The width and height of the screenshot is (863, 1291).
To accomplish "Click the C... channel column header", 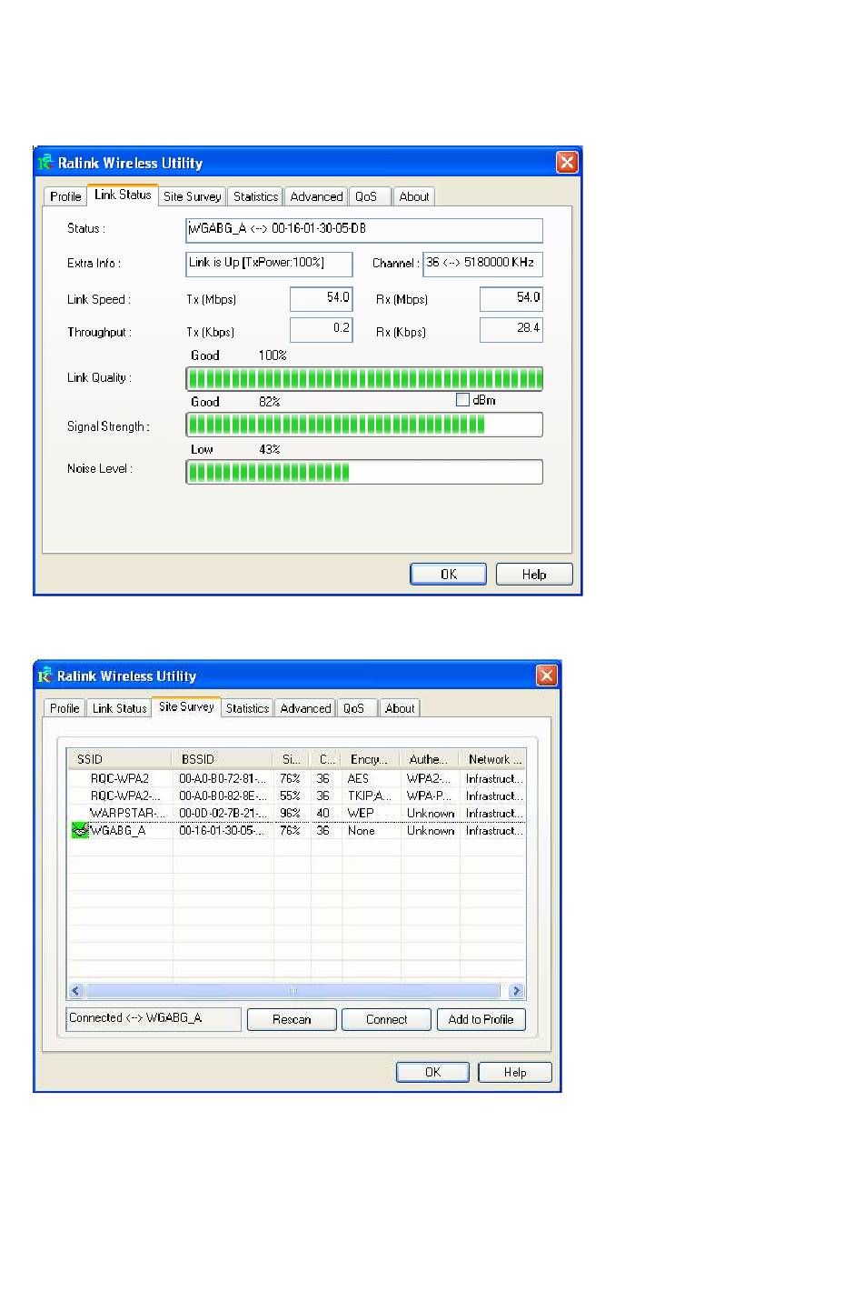I will coord(326,759).
